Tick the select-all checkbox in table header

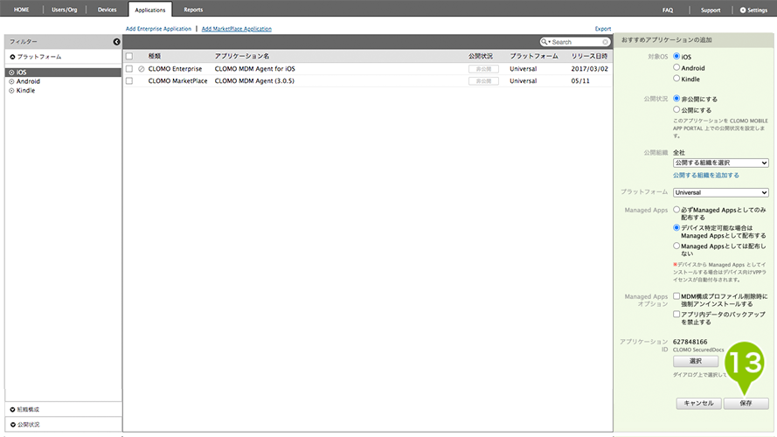[x=129, y=57]
